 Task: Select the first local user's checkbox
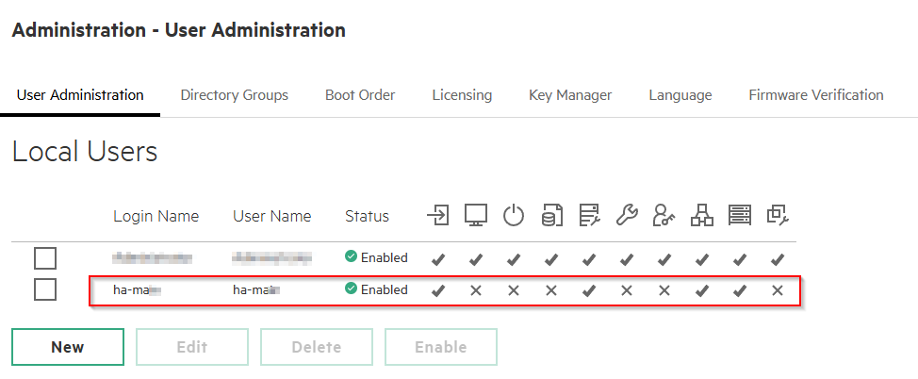pyautogui.click(x=45, y=257)
